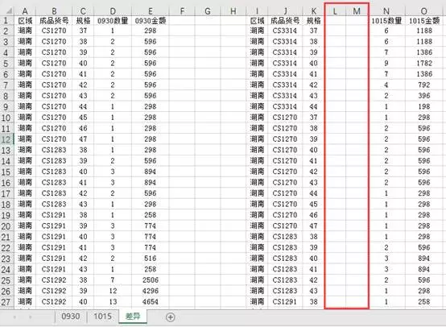Click 湖南 cell in row 27 column A
Image resolution: width=446 pixels, height=327 pixels.
coord(25,302)
